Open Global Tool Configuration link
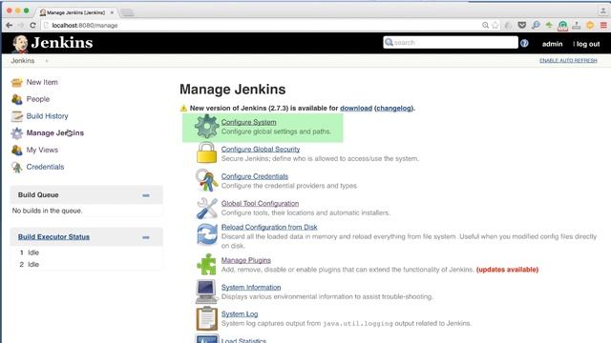The height and width of the screenshot is (343, 611). [x=260, y=203]
